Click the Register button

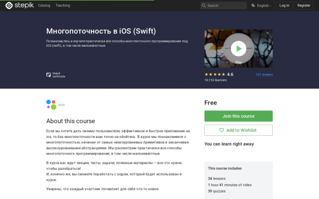point(304,5)
